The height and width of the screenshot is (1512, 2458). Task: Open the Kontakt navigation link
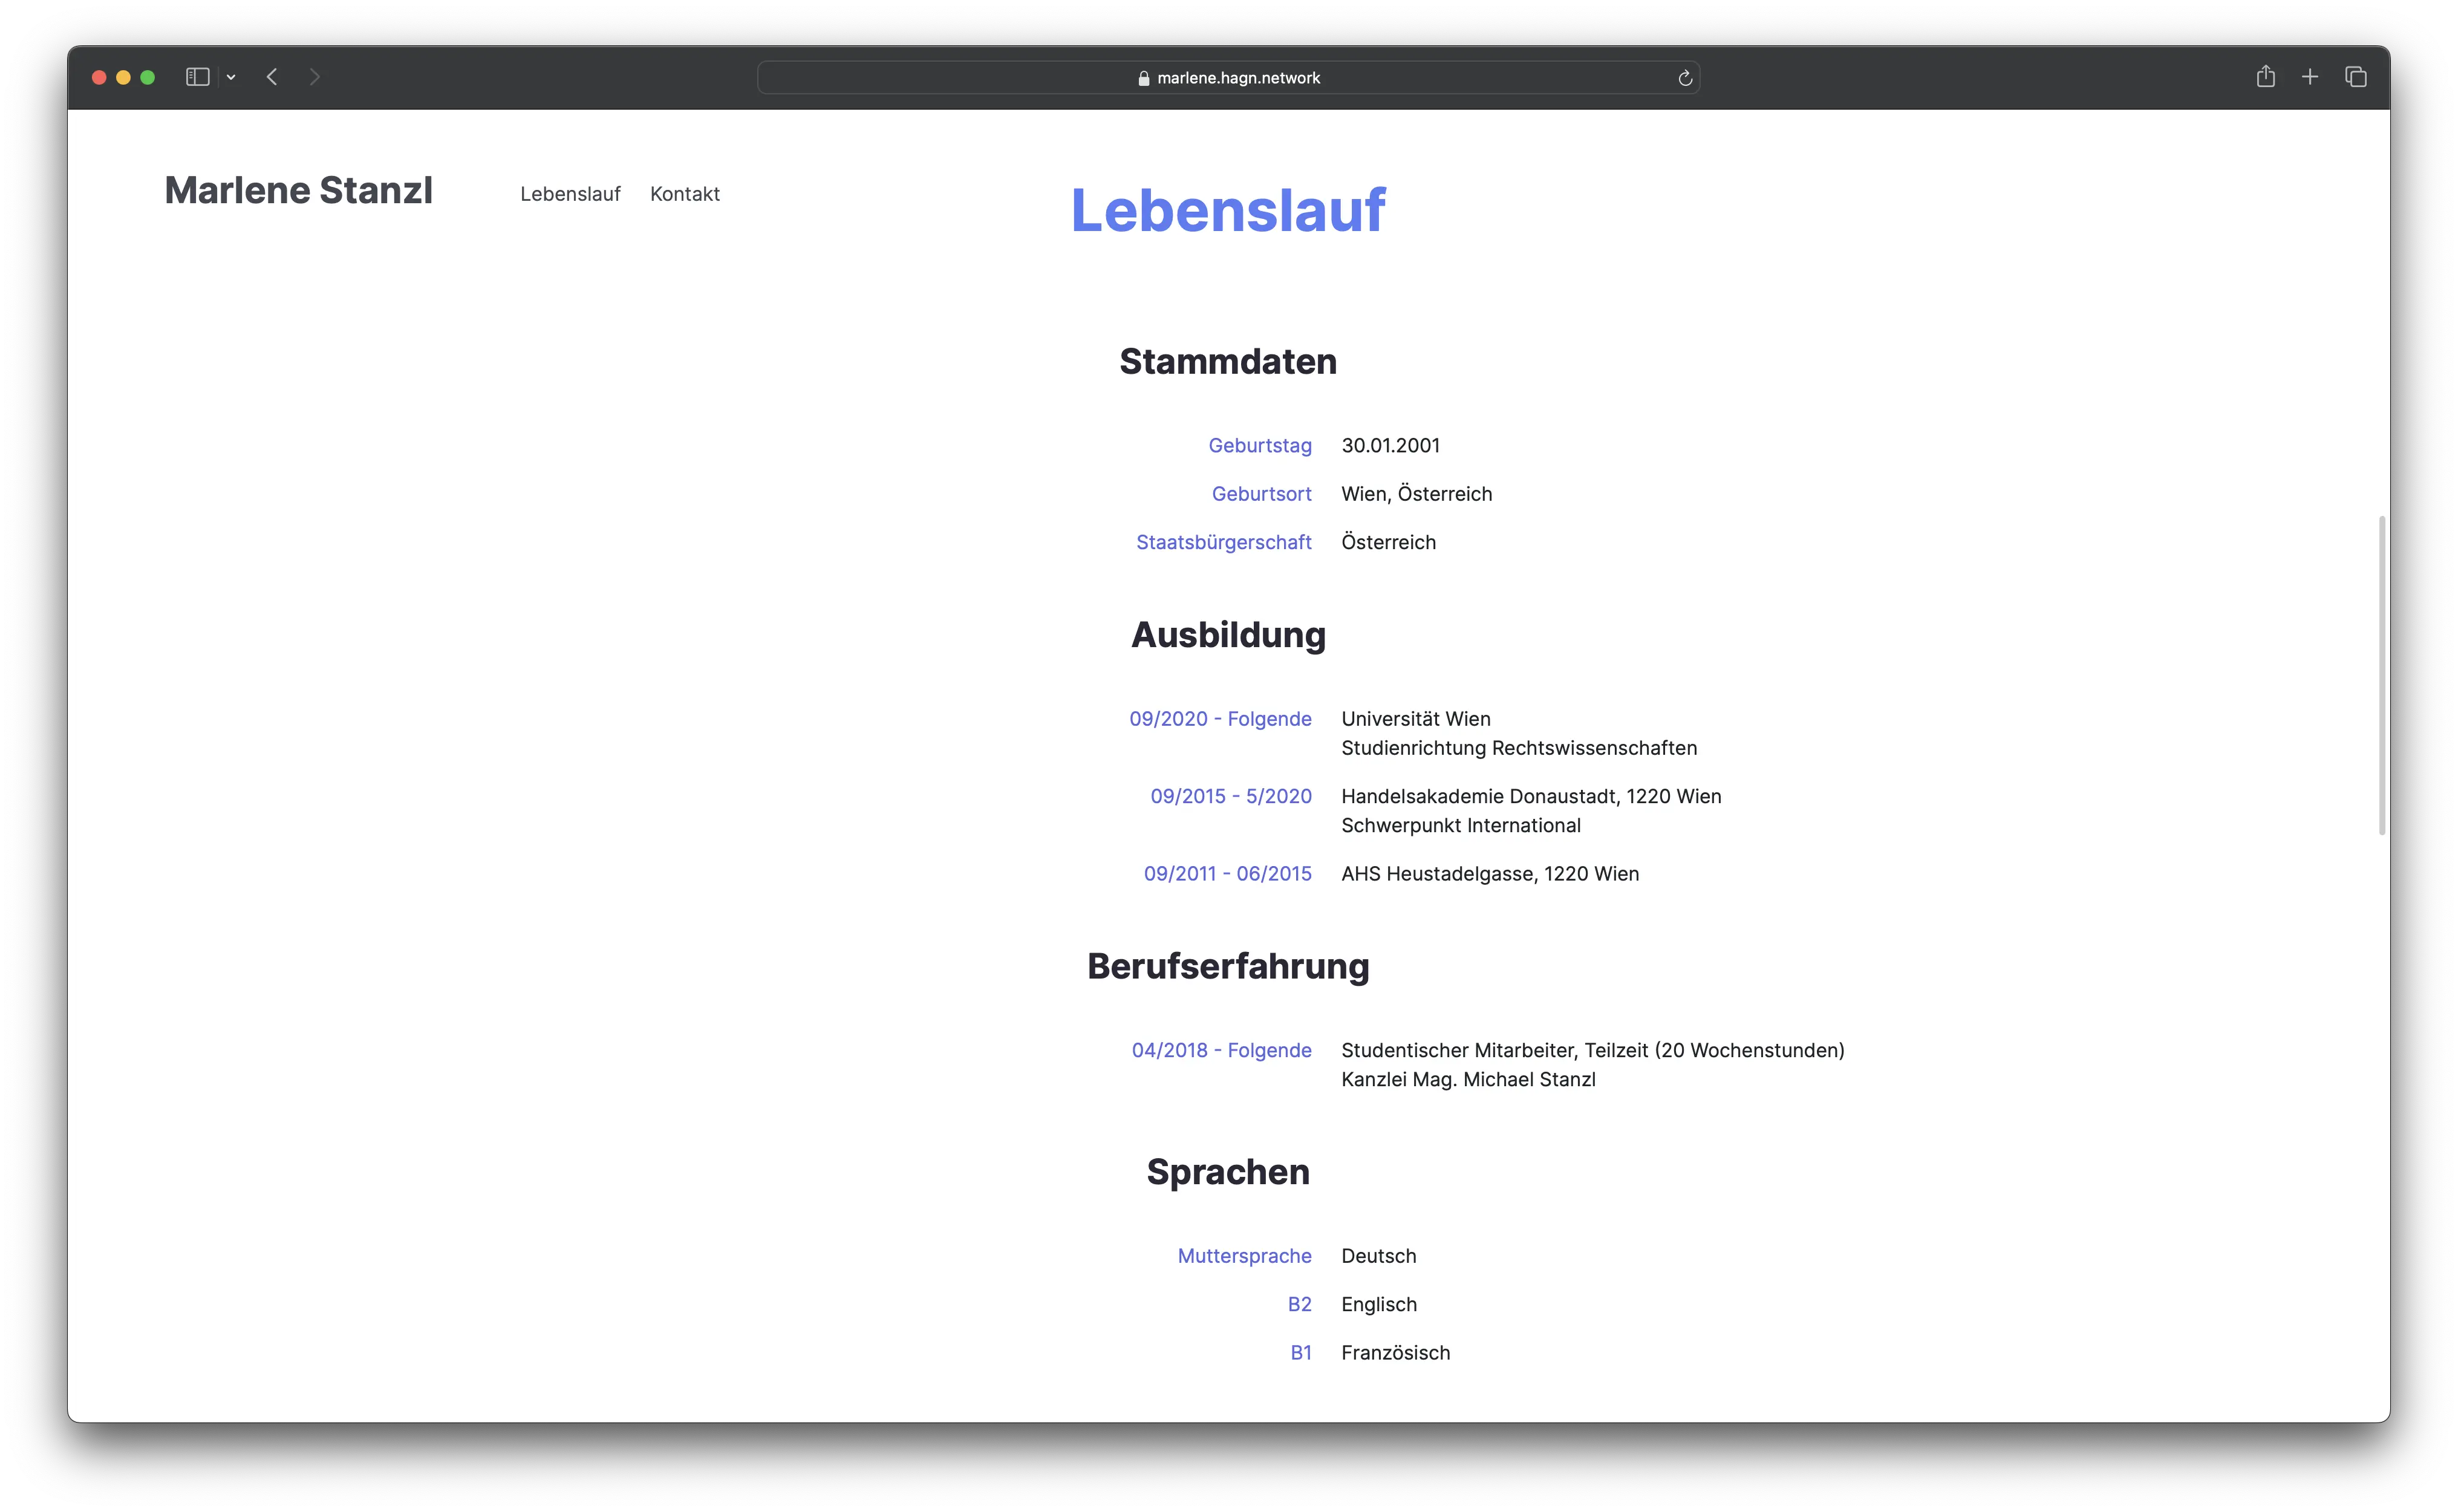click(x=684, y=194)
